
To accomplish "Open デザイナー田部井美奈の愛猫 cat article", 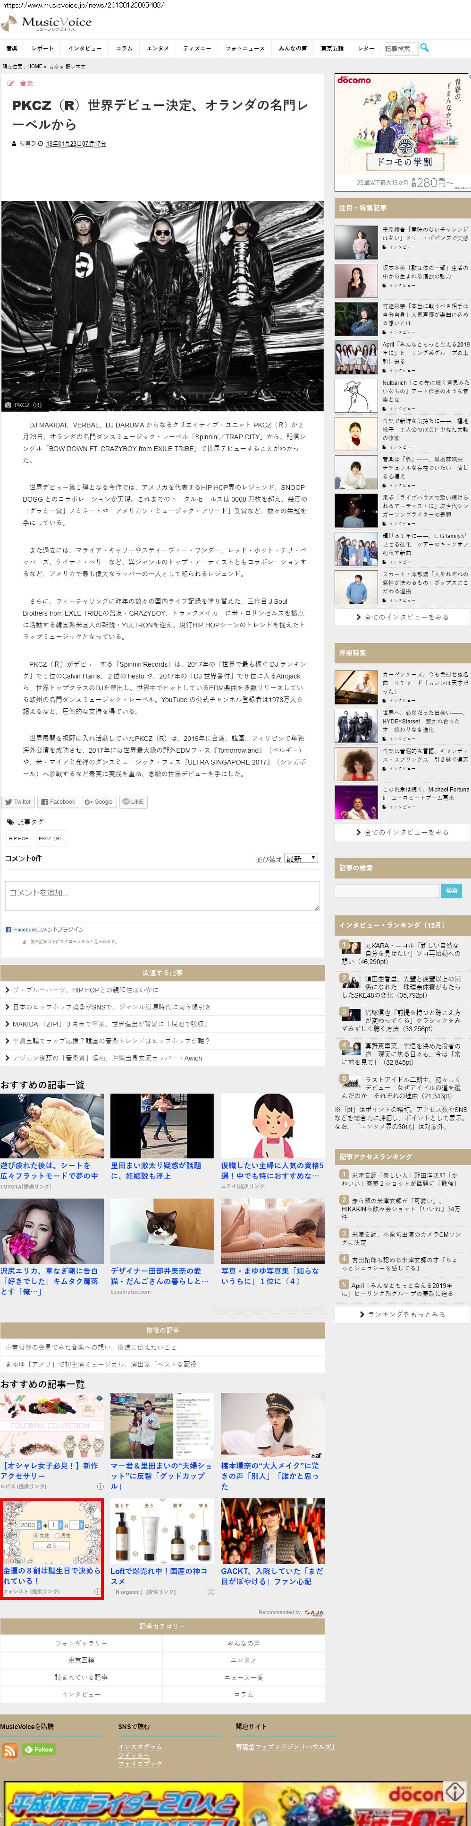I will click(162, 1246).
